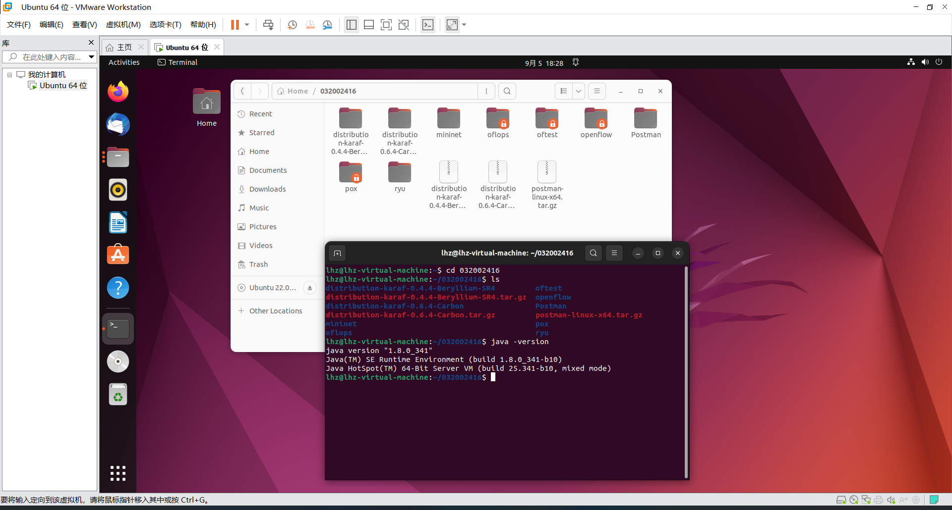Toggle VMware library sidebar view
The image size is (952, 510).
pos(352,25)
